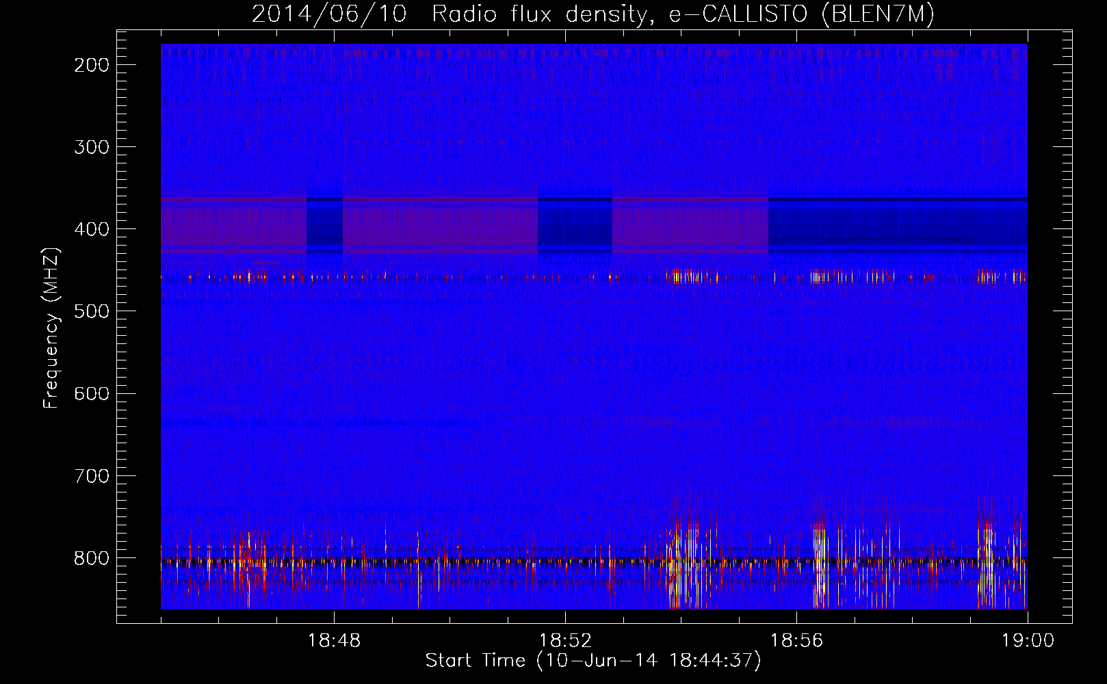Click the 'Start Time (10-Jun-14 18:44:37)' label
Viewport: 1107px width, 684px height.
[x=593, y=661]
